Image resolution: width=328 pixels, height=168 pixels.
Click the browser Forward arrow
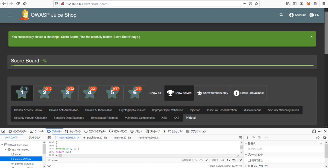11,4
